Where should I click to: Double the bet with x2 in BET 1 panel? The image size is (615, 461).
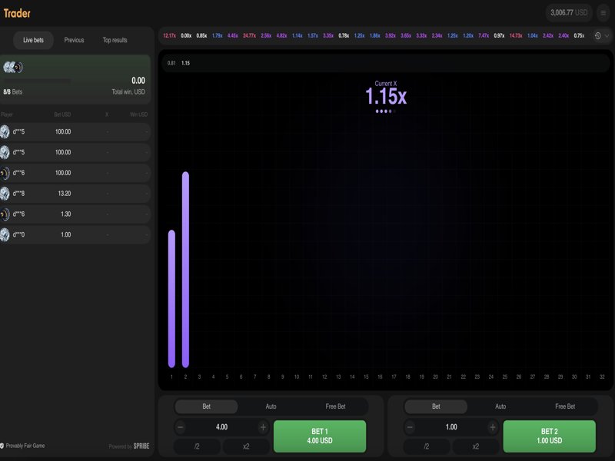pos(246,446)
